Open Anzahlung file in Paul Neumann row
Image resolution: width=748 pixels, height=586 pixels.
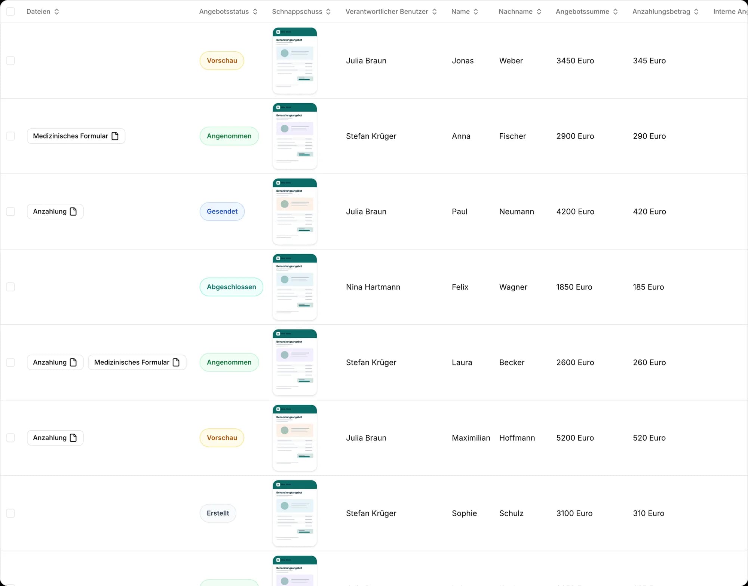(x=55, y=212)
